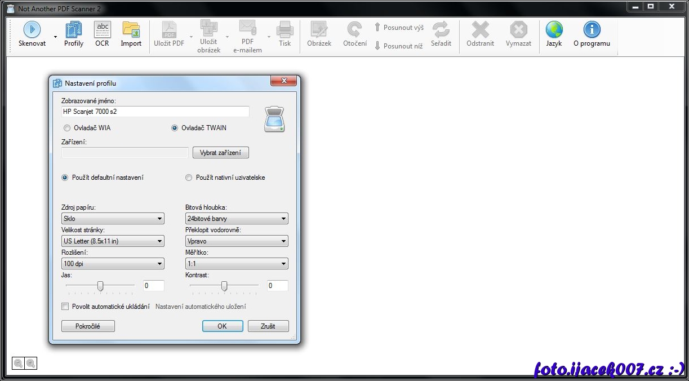Enable Povolit automatické ukládání checkbox
Image resolution: width=689 pixels, height=381 pixels.
pyautogui.click(x=65, y=307)
